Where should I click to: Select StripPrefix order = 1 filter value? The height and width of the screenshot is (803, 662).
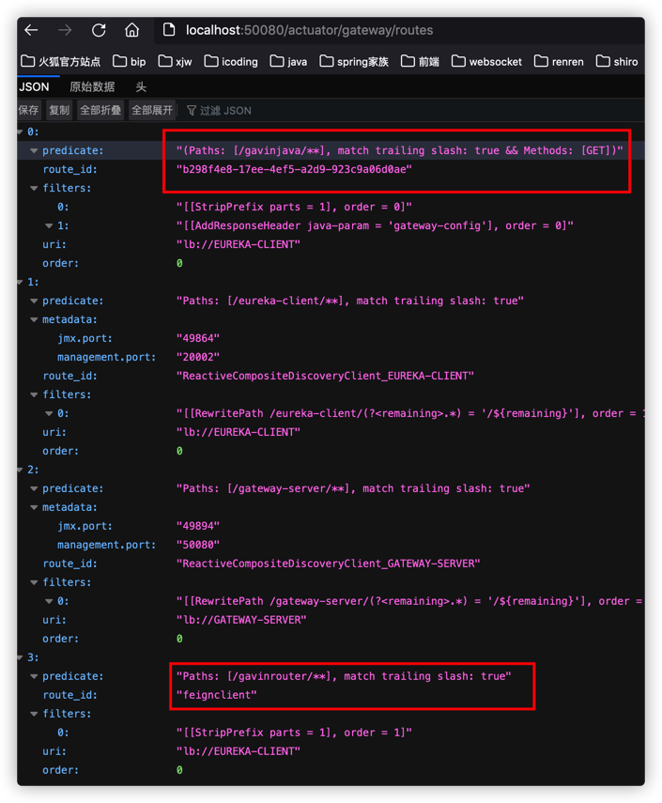pos(294,733)
